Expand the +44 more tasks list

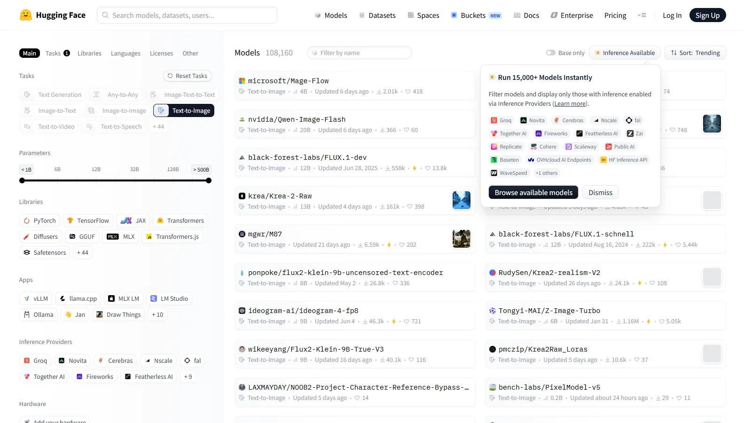point(158,126)
